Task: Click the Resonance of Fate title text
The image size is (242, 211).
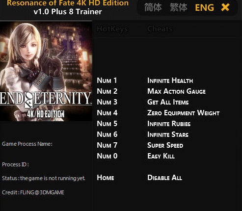Action: click(68, 3)
